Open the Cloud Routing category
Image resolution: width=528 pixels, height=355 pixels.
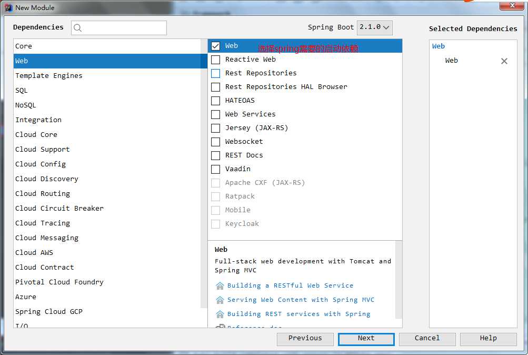[x=108, y=194]
